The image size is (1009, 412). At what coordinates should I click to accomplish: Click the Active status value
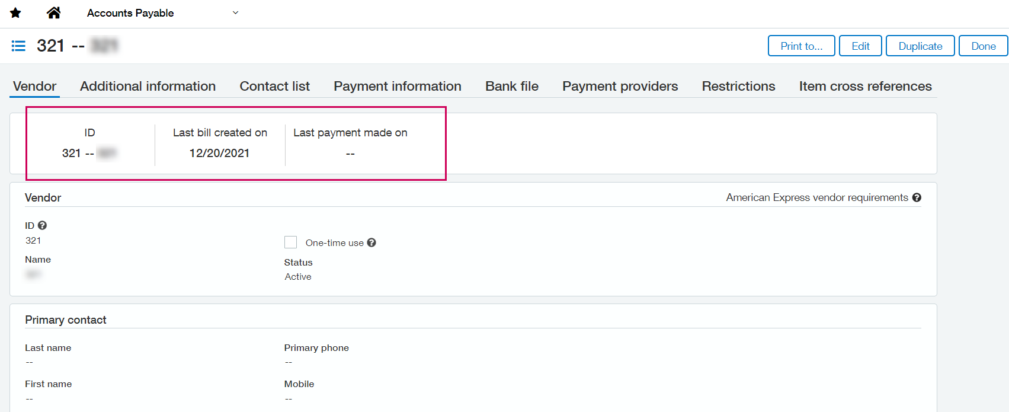(298, 277)
